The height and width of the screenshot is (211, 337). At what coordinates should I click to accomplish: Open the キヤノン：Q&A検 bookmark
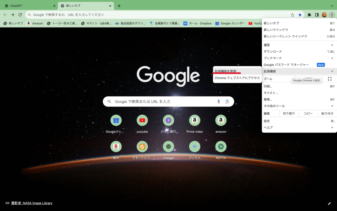pos(96,23)
